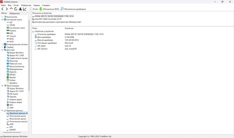234x138 pixels.
Task: Click Обновления BIOS green arrow button
Action: (49, 9)
